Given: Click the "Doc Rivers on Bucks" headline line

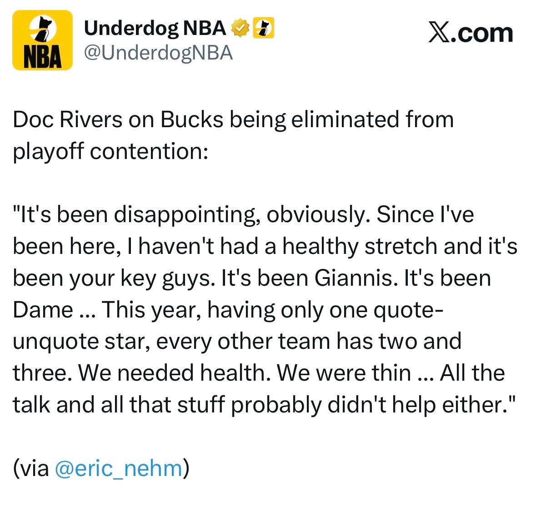Looking at the screenshot, I should (234, 120).
